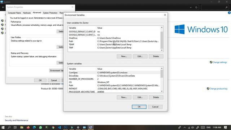The width and height of the screenshot is (231, 130).
Task: Open Microsoft Edge from taskbar
Action: pyautogui.click(x=34, y=127)
